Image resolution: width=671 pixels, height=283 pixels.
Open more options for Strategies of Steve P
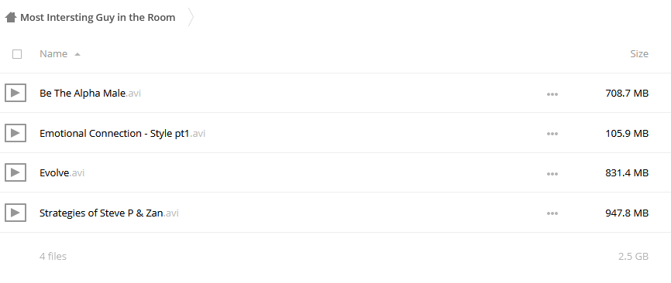point(552,213)
